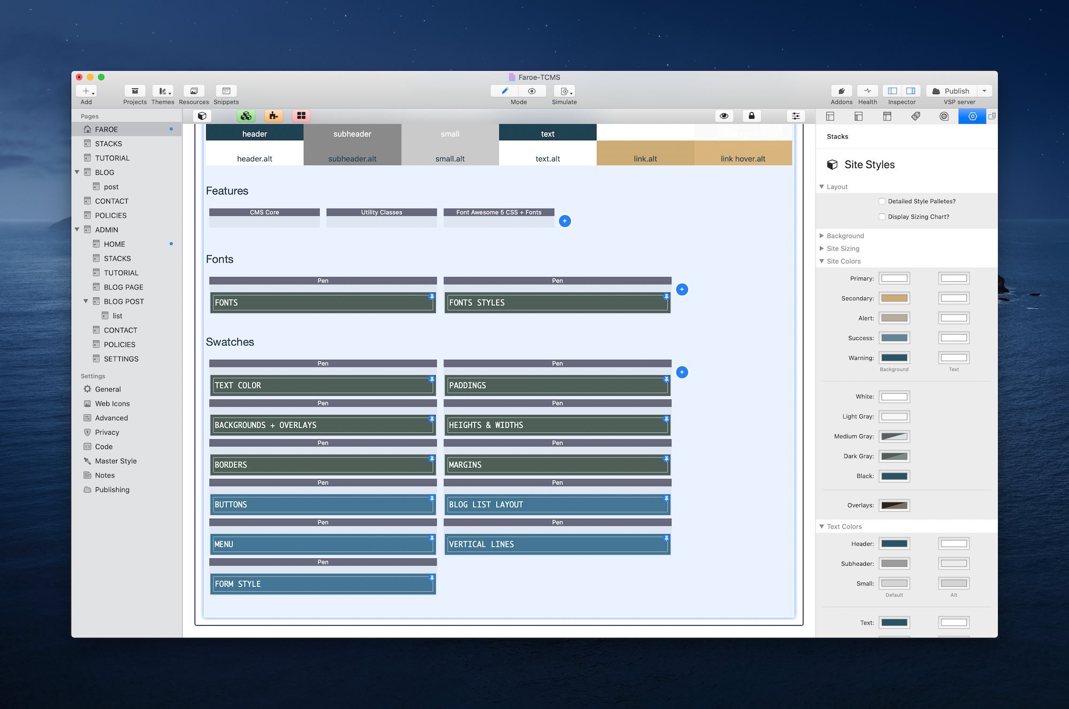Check the Display Sizing Chart option
The width and height of the screenshot is (1069, 709).
pyautogui.click(x=882, y=217)
